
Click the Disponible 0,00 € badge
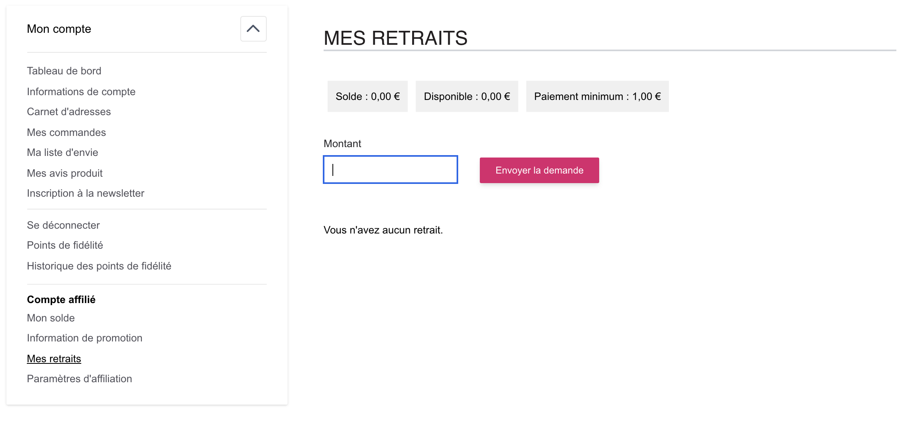pos(467,96)
